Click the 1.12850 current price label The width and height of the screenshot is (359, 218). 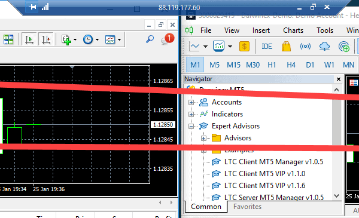click(x=163, y=125)
